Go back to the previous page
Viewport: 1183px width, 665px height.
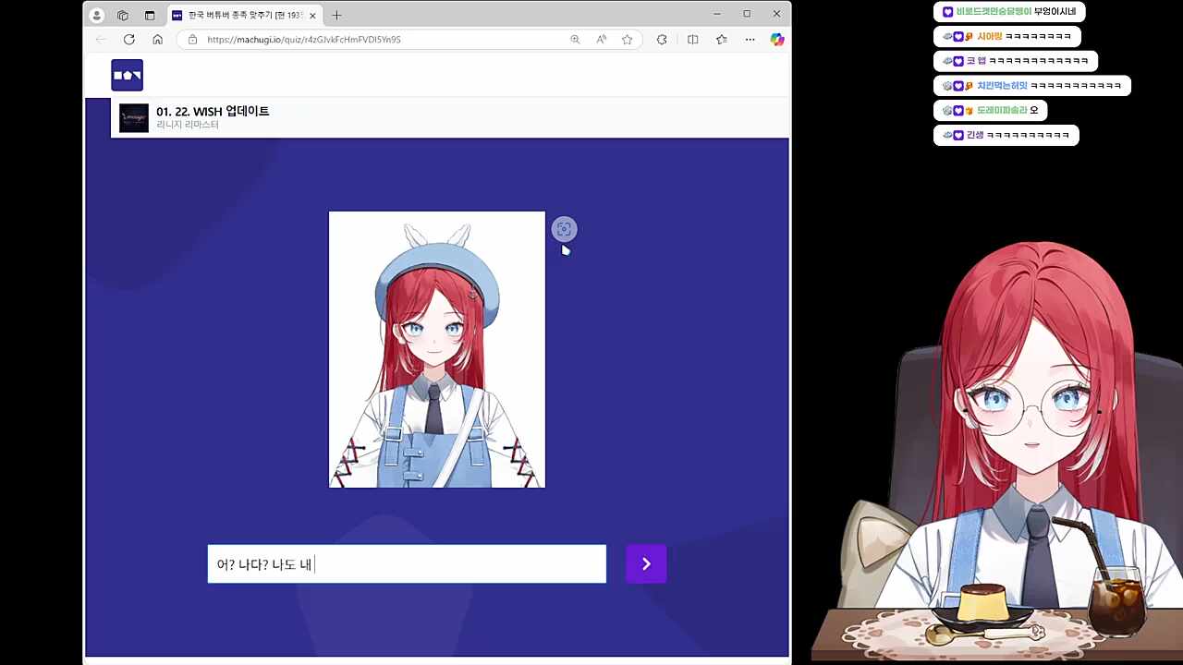(101, 40)
